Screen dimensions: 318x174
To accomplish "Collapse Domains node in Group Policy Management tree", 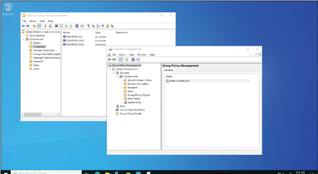I will [x=114, y=73].
